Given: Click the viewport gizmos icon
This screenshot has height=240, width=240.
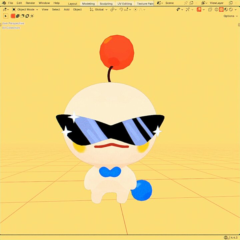Looking at the screenshot, I should [x=187, y=9].
